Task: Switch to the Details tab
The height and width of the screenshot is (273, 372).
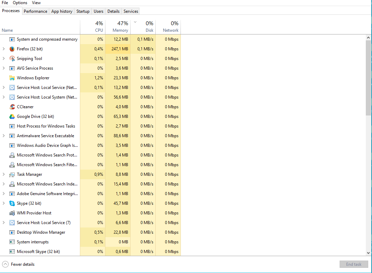Action: tap(113, 11)
